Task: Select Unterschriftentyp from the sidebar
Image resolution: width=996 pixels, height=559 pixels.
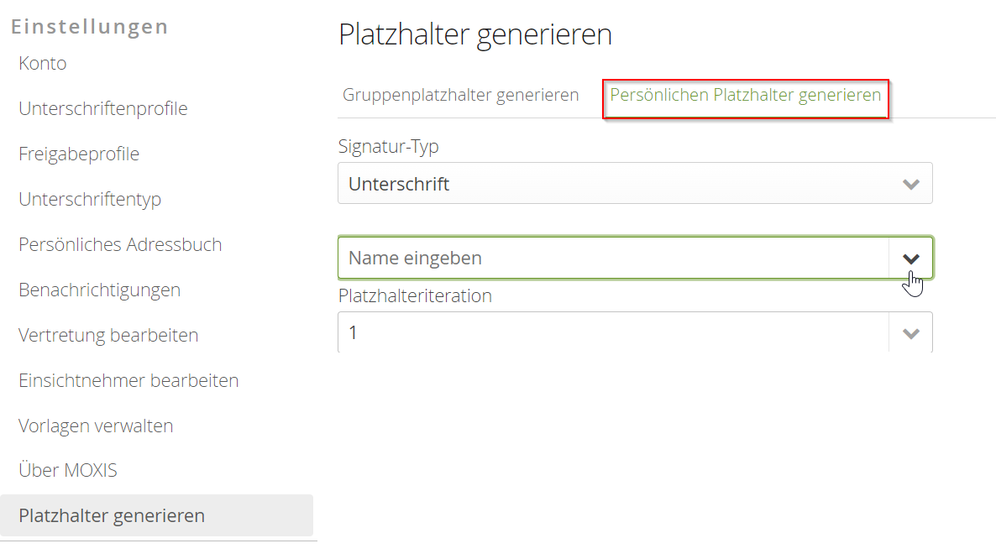Action: [89, 199]
